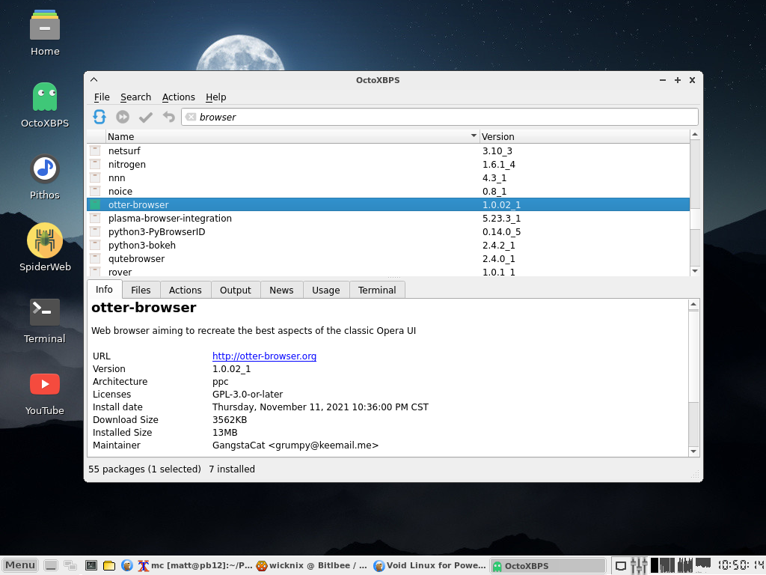Click the web browser launcher in taskbar
This screenshot has height=575, width=766.
pos(127,566)
